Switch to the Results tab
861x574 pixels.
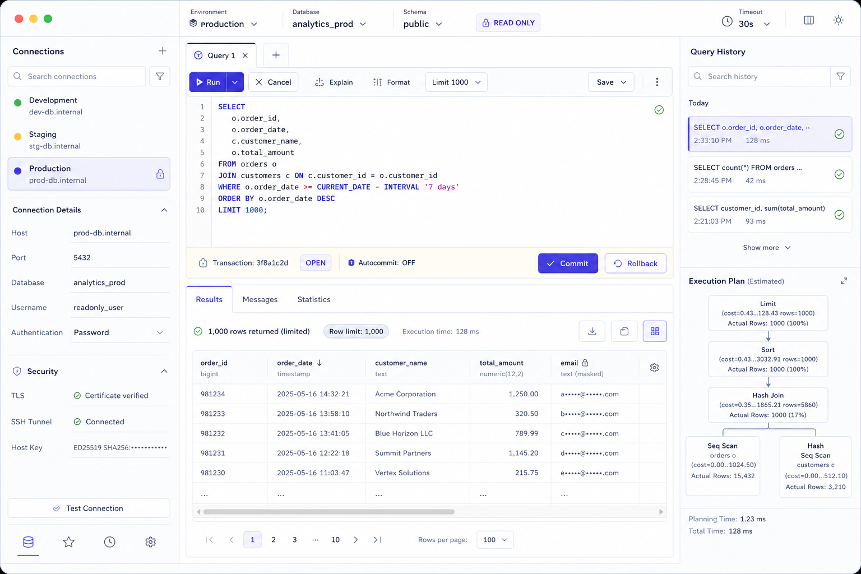[209, 300]
